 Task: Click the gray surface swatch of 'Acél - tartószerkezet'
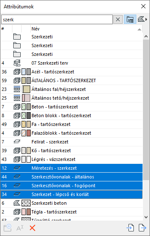[29, 72]
